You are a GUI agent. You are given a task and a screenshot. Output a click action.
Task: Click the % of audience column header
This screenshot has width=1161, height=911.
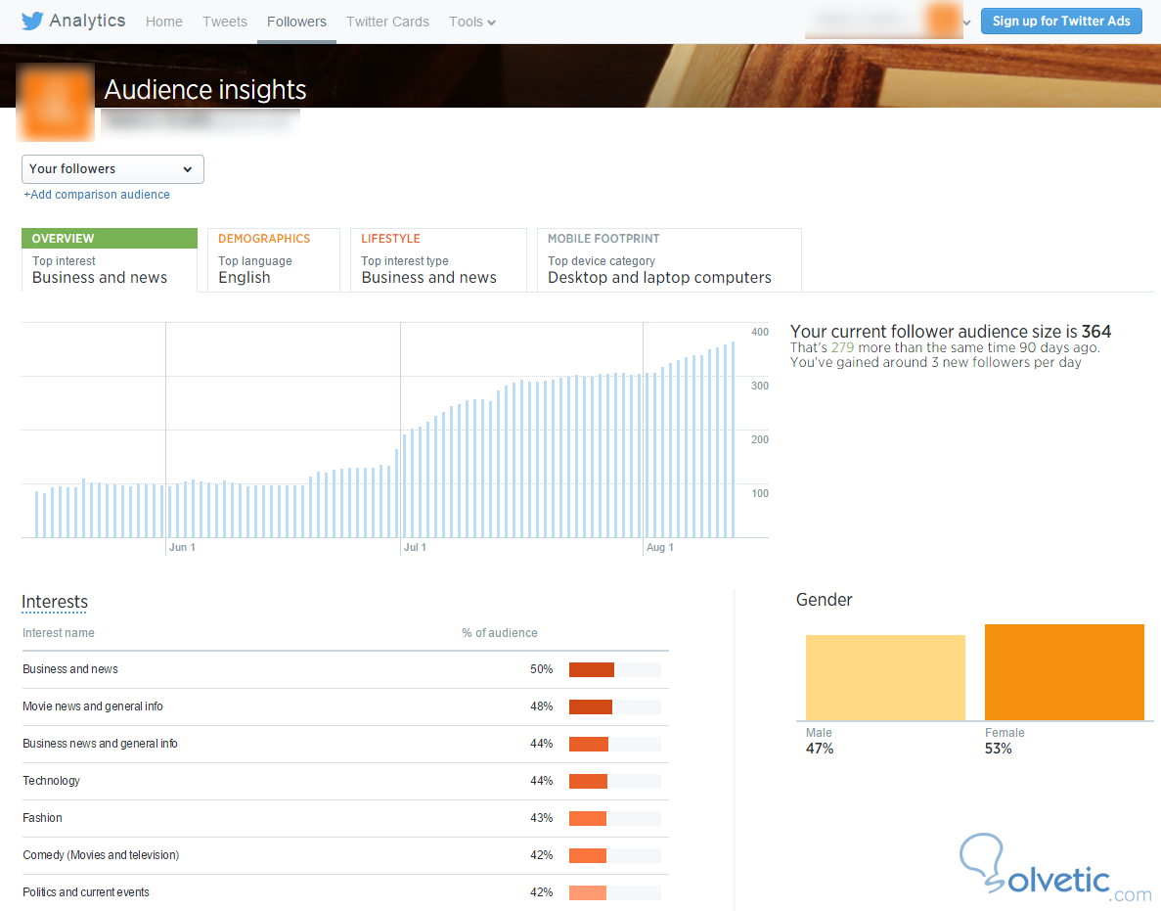tap(500, 632)
